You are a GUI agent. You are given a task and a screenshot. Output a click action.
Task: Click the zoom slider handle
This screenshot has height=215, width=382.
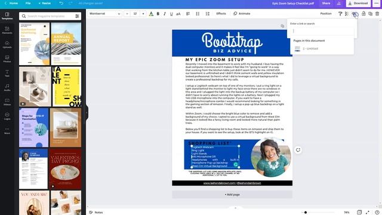tap(306, 213)
